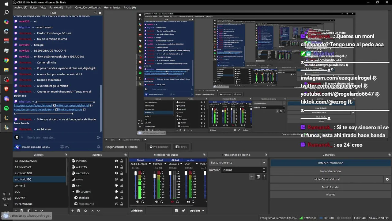The height and width of the screenshot is (221, 392).
Task: Delete selected scene with the trash icon
Action: pyautogui.click(x=22, y=211)
